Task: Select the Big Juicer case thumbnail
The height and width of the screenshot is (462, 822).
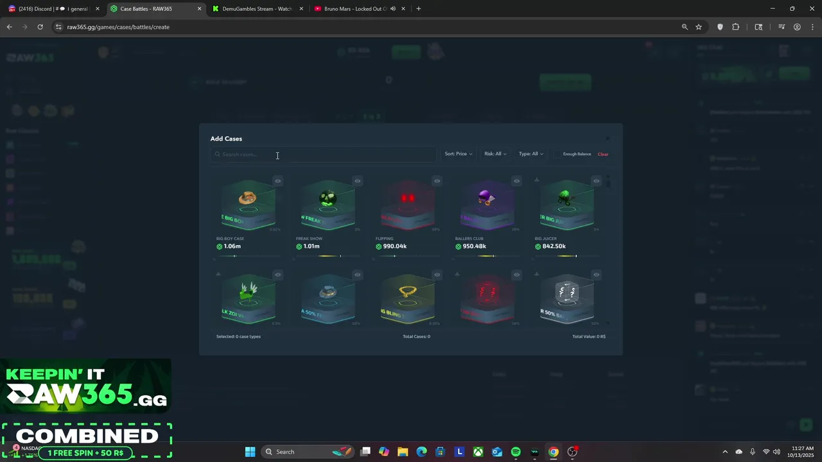Action: 567,204
